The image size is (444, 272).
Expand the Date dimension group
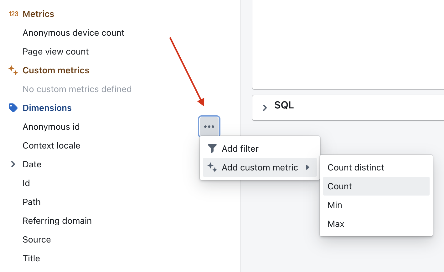(x=13, y=164)
